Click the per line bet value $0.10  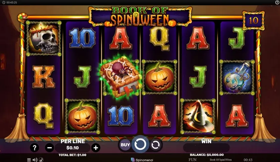tap(73, 148)
